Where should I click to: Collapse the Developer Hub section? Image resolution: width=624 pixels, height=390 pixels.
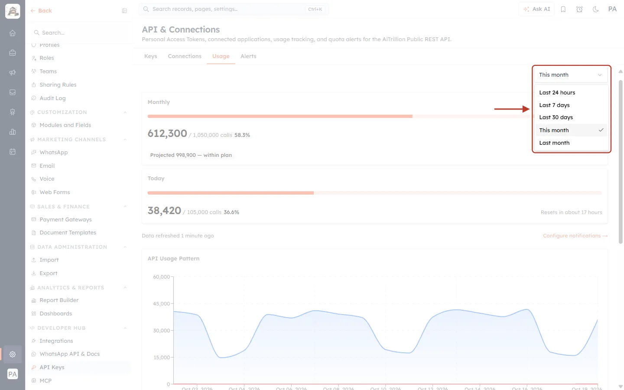[x=125, y=328]
